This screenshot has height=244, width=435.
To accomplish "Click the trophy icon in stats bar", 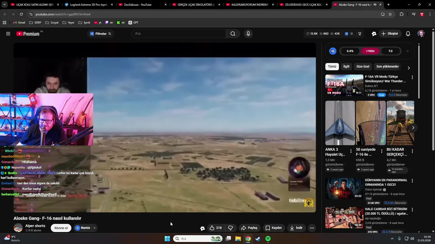I will click(x=360, y=34).
